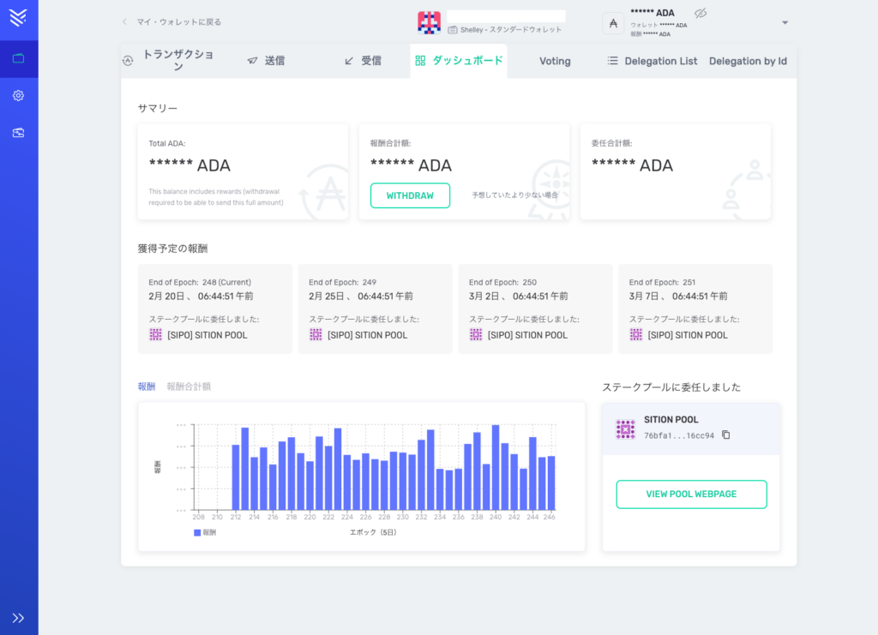Screen dimensions: 878x635
Task: Open the 送信 (Send) tab
Action: pos(266,62)
